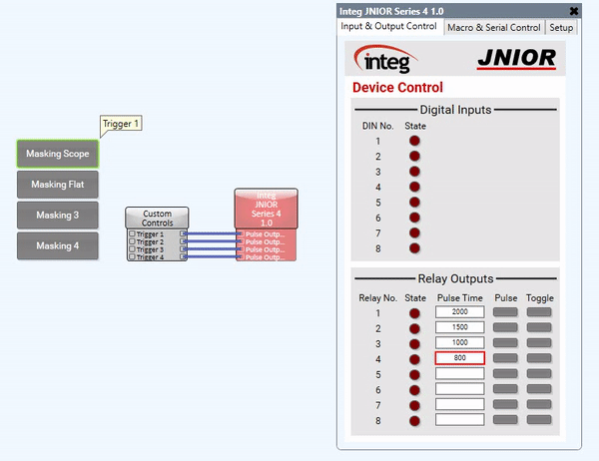This screenshot has width=599, height=461.
Task: Toggle relay 7 output
Action: 539,404
